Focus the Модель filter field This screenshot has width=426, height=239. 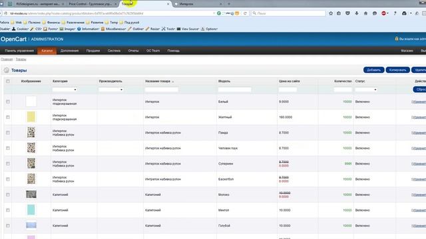click(235, 90)
